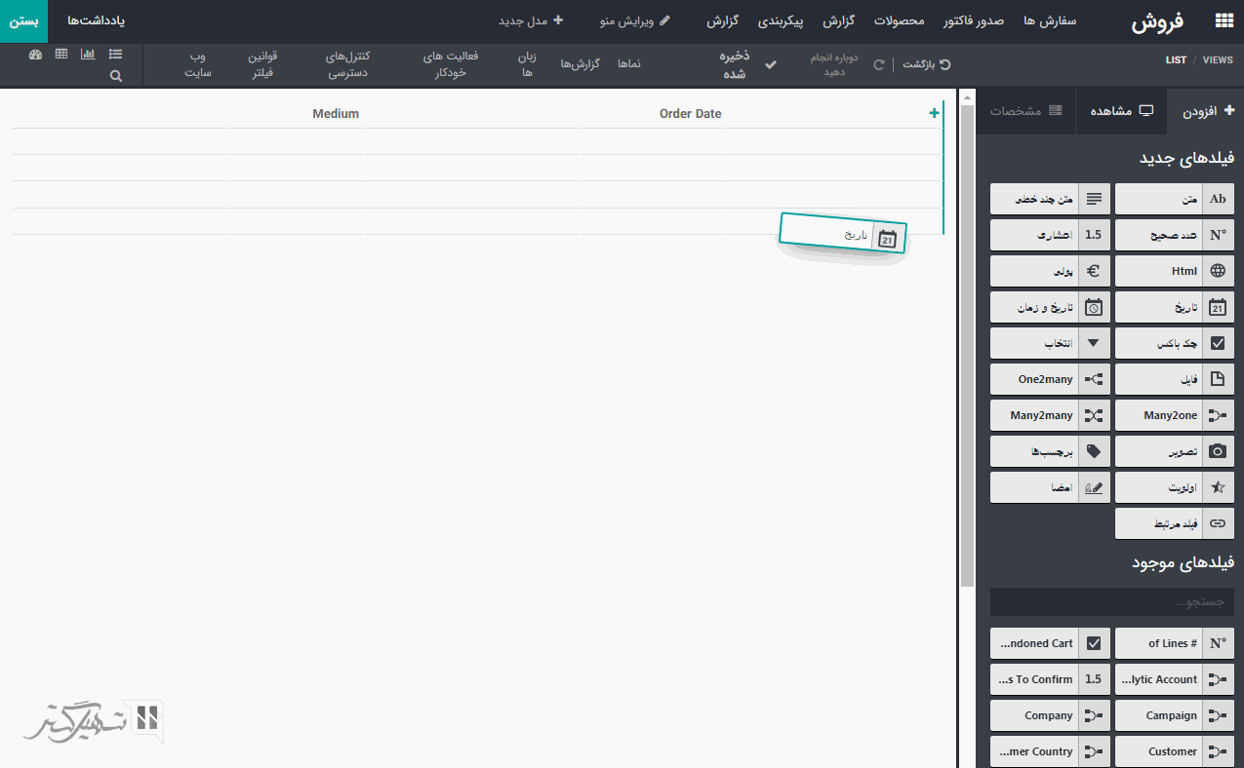1244x768 pixels.
Task: Add a Date & Time (تاریخ و زمان) field
Action: [1050, 307]
